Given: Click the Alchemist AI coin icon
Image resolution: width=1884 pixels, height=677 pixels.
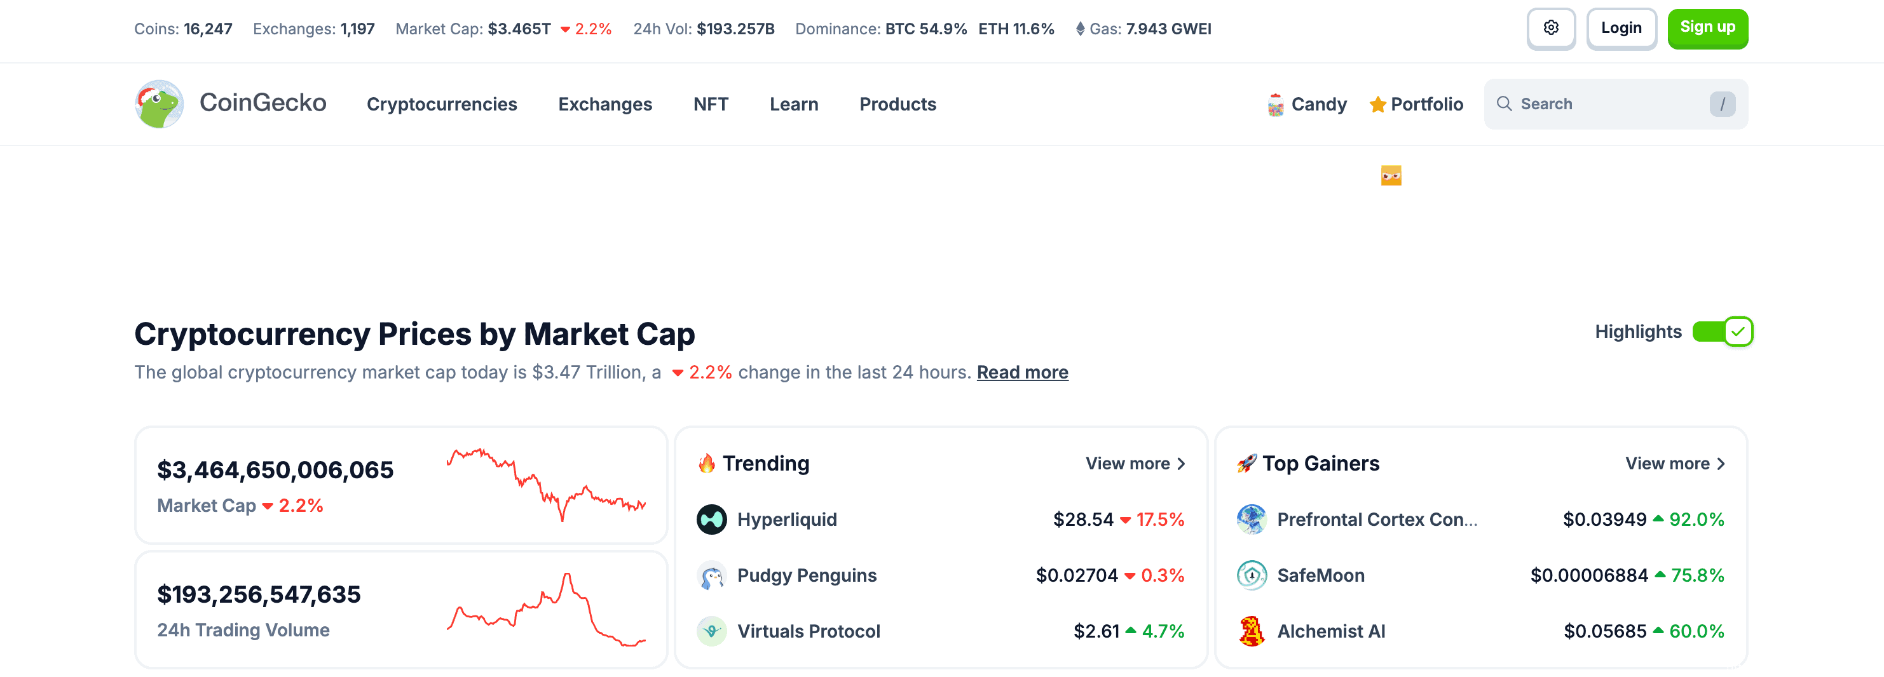Looking at the screenshot, I should (1251, 631).
